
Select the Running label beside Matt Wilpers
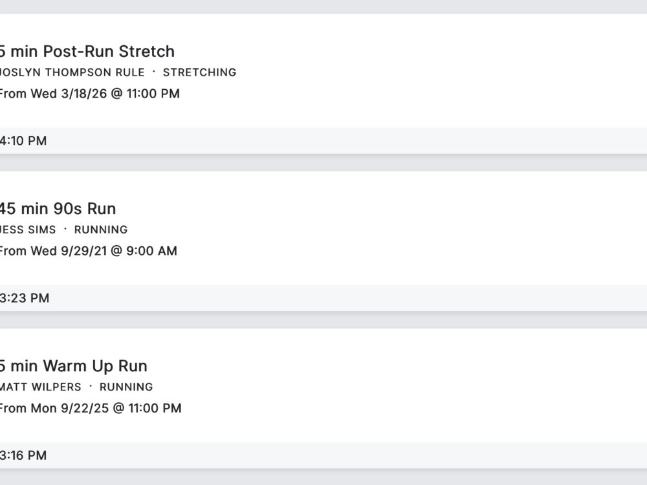click(x=126, y=387)
